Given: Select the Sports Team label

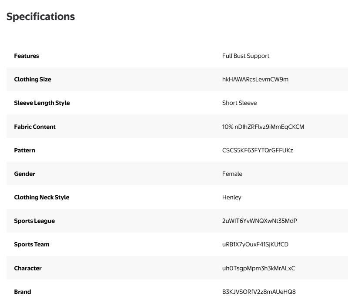Looking at the screenshot, I should [x=32, y=244].
